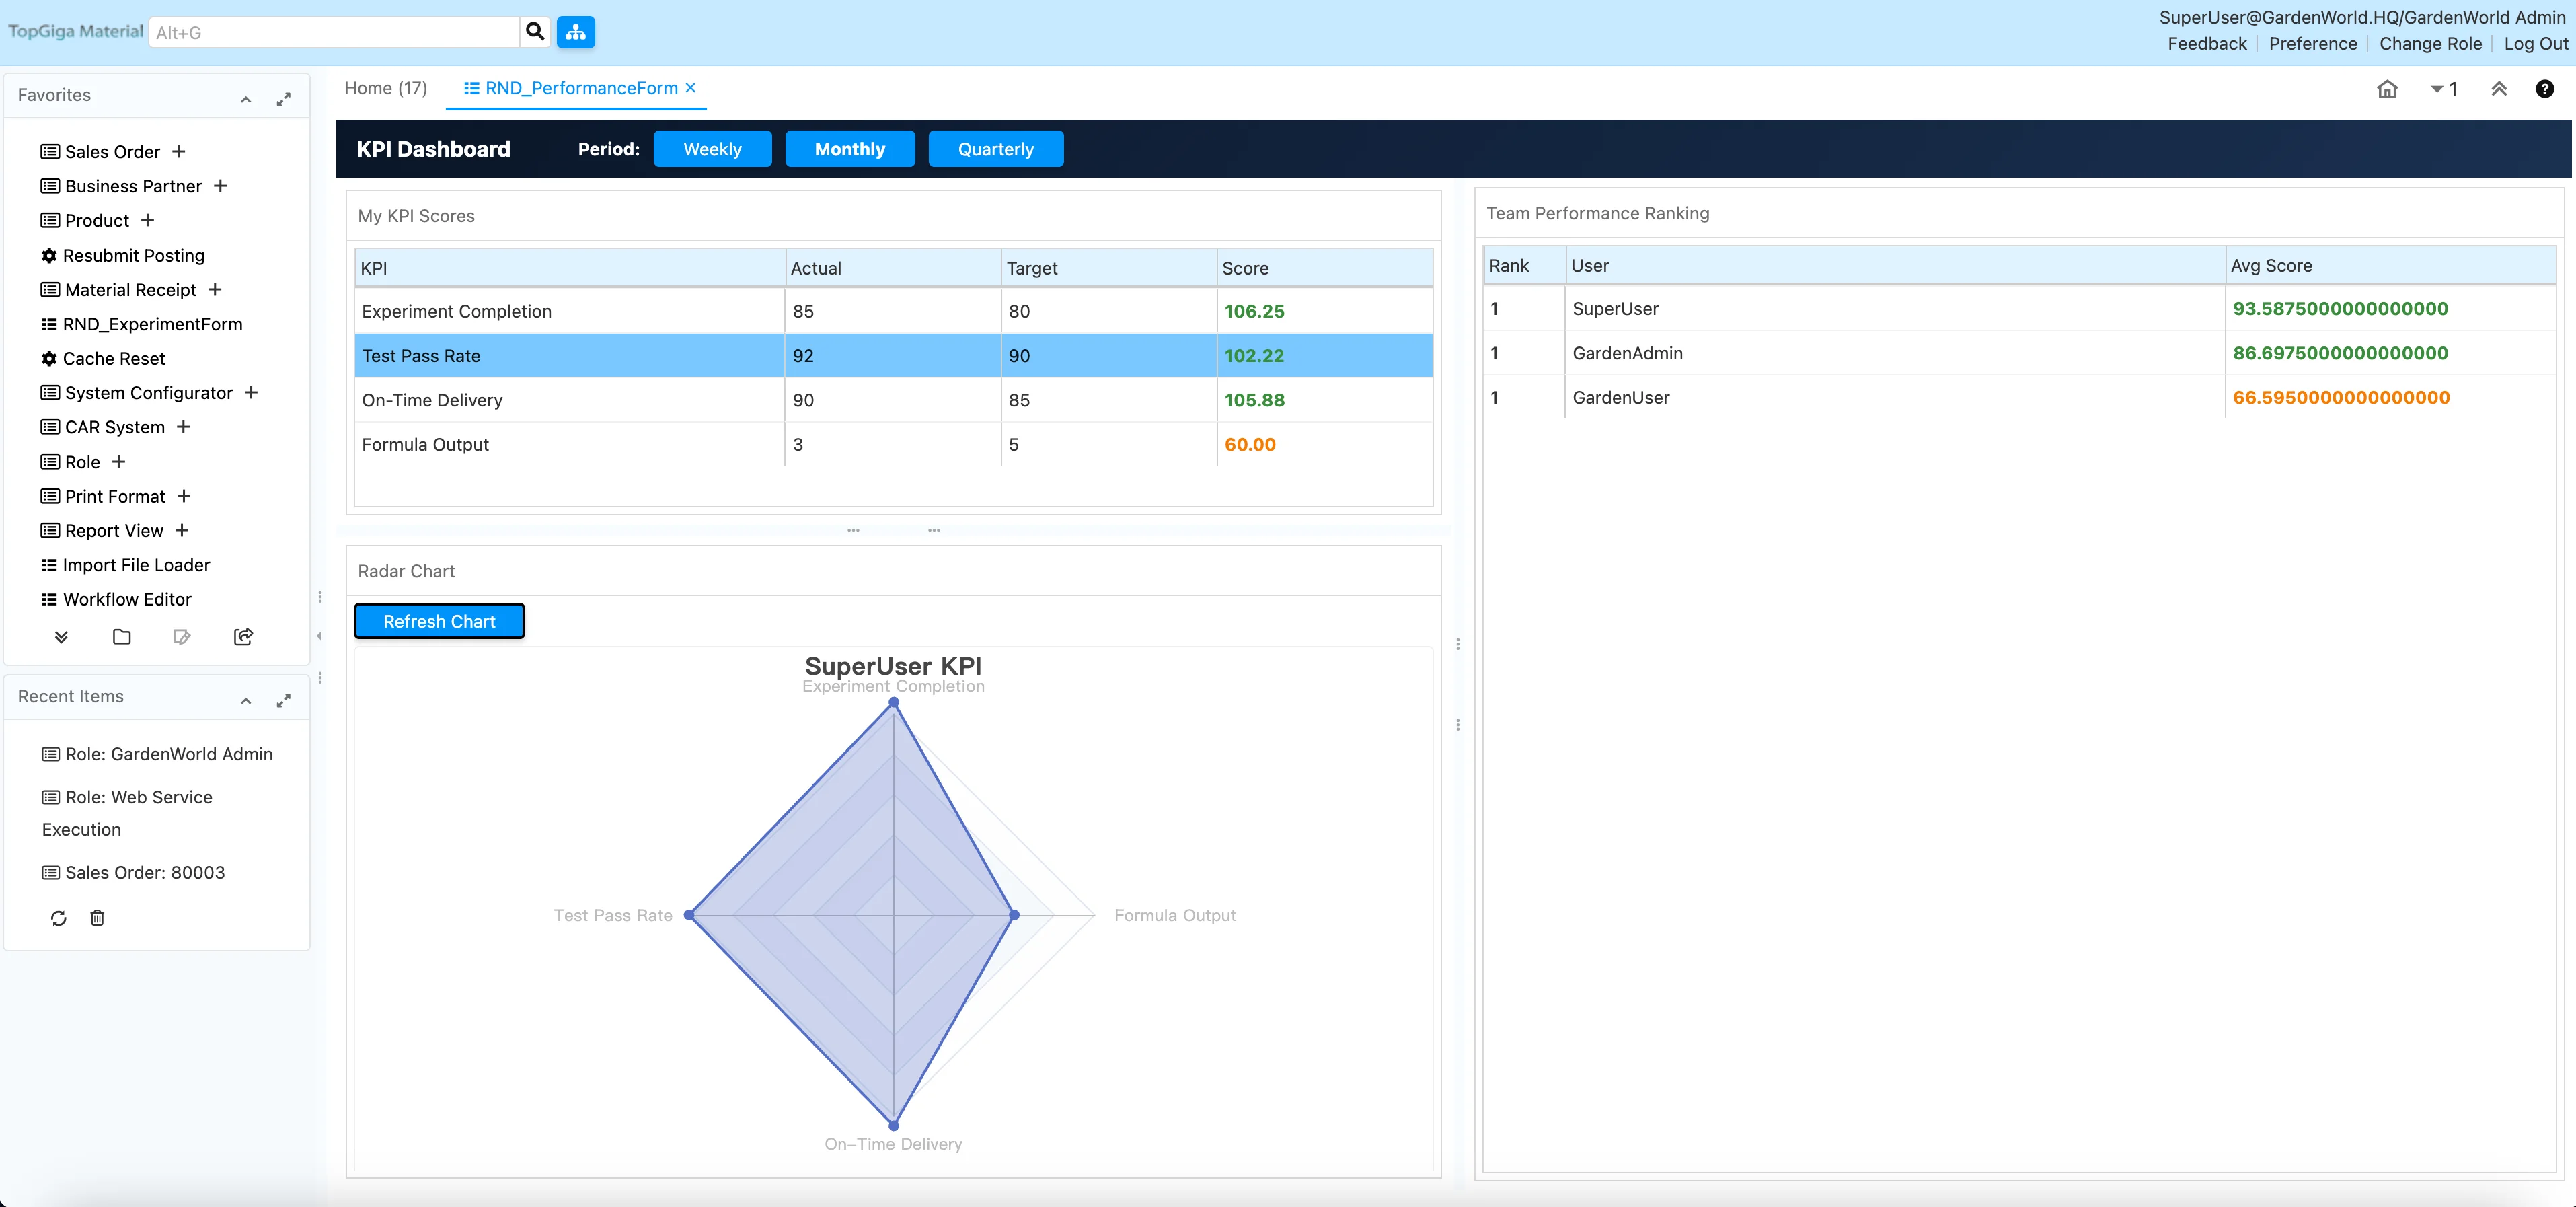Open the menu tree icon button
The width and height of the screenshot is (2576, 1207).
575,32
